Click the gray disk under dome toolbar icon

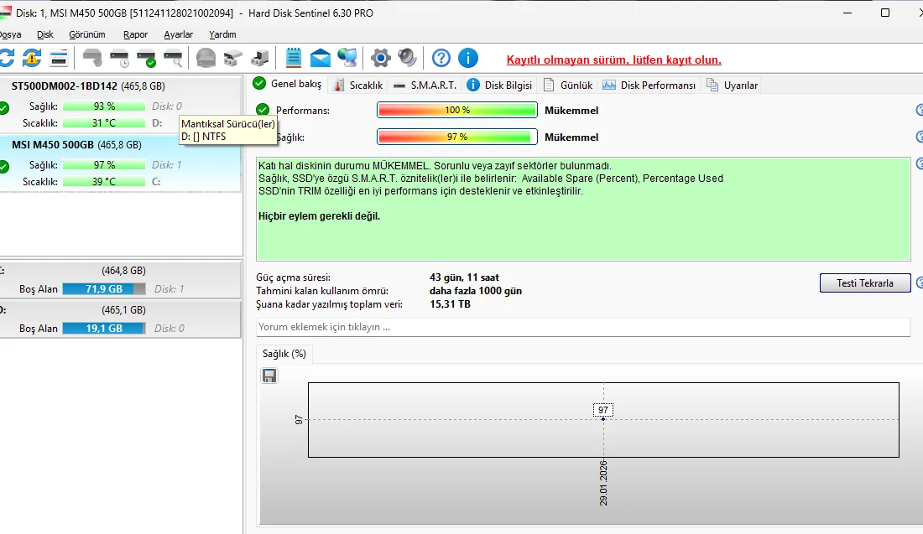pyautogui.click(x=206, y=58)
